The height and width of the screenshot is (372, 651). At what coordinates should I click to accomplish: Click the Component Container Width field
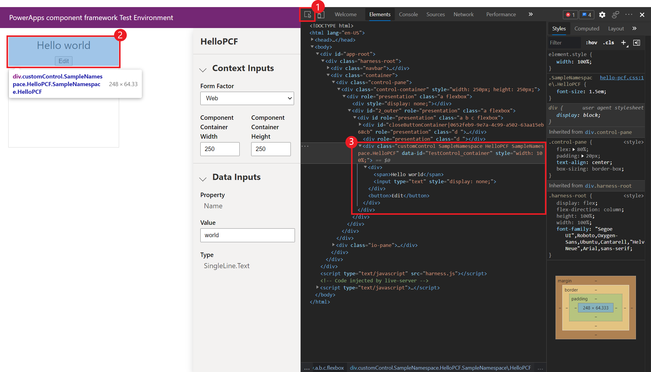point(220,149)
